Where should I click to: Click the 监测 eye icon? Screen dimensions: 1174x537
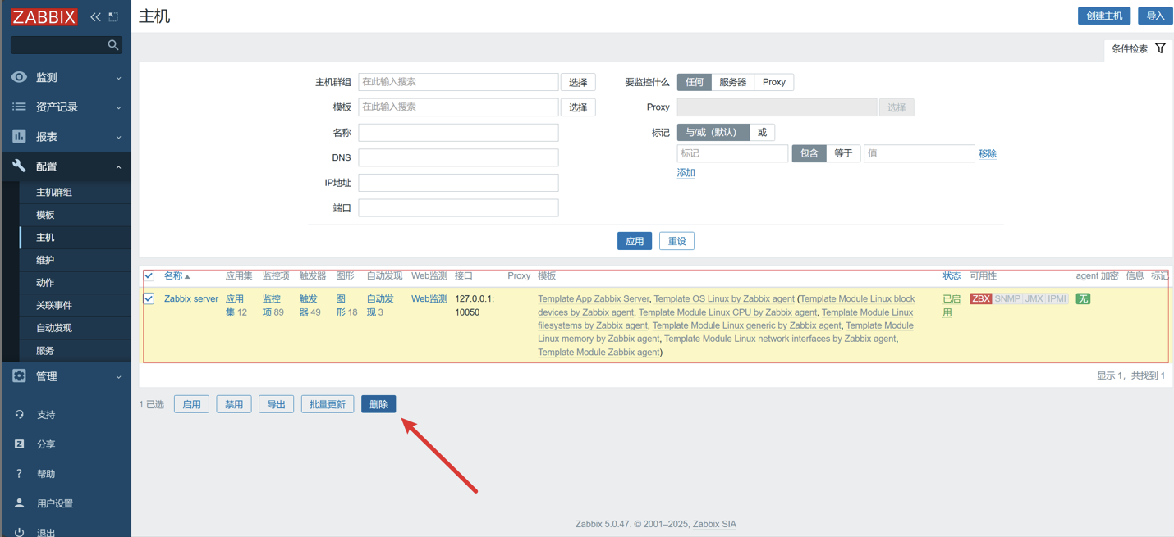coord(19,77)
